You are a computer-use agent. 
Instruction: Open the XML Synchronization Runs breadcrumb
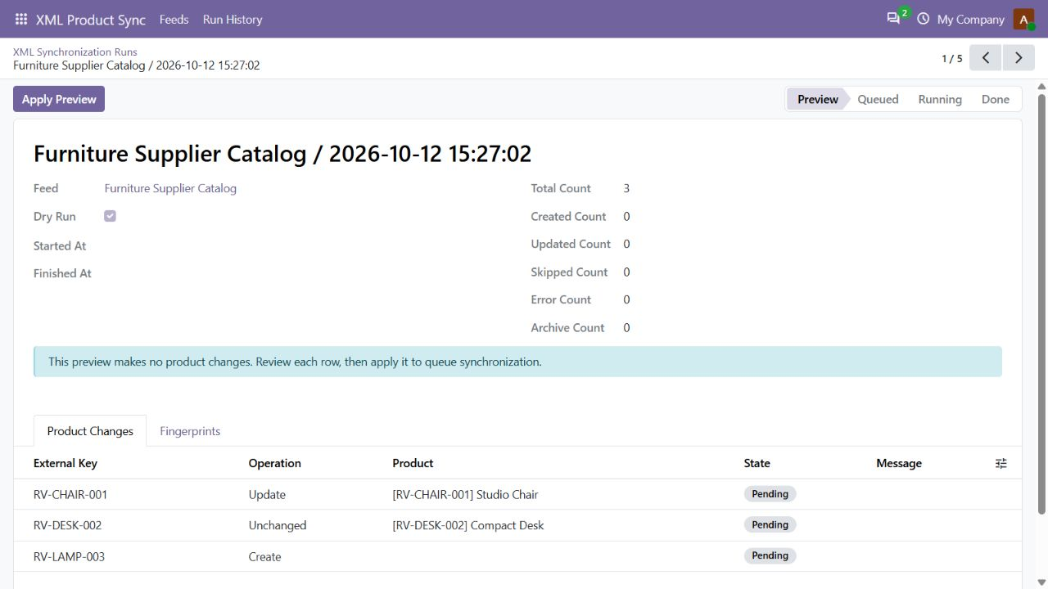75,52
